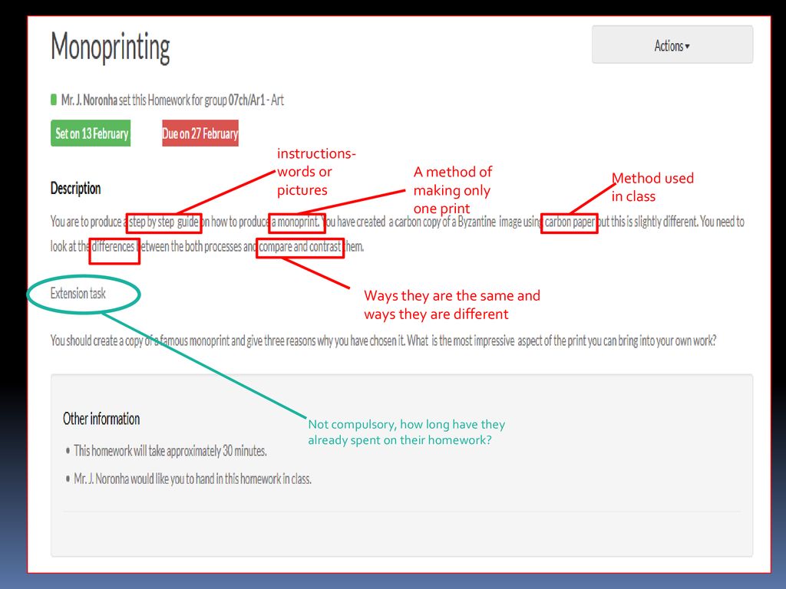
Task: Click the group name '07ch/Ar1 - Art'
Action: 256,100
